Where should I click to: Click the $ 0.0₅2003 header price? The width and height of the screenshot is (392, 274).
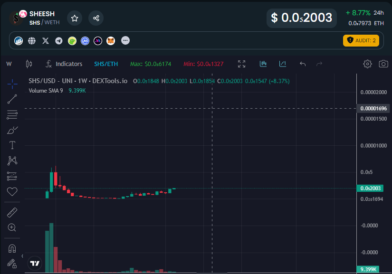click(x=302, y=18)
